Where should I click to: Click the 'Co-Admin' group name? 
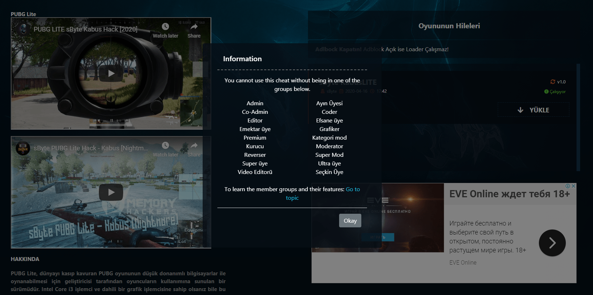click(x=255, y=112)
